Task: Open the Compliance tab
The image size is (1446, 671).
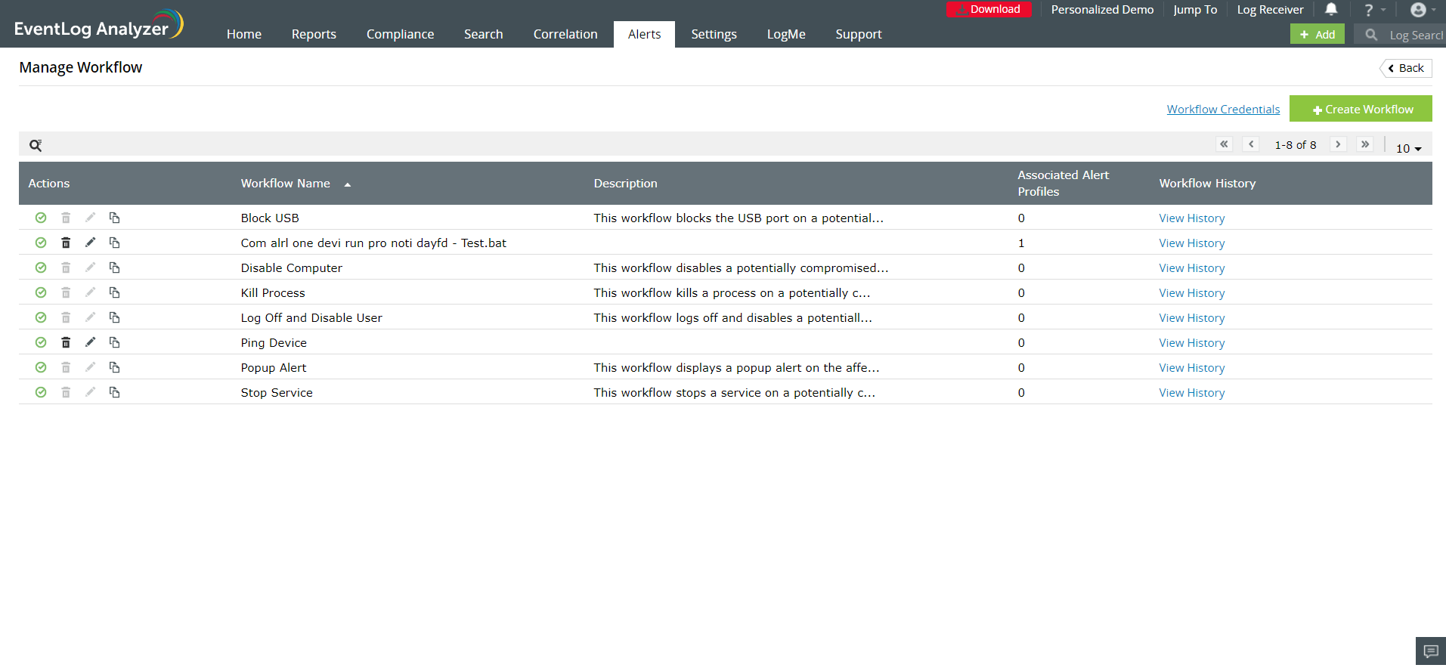Action: pos(400,34)
